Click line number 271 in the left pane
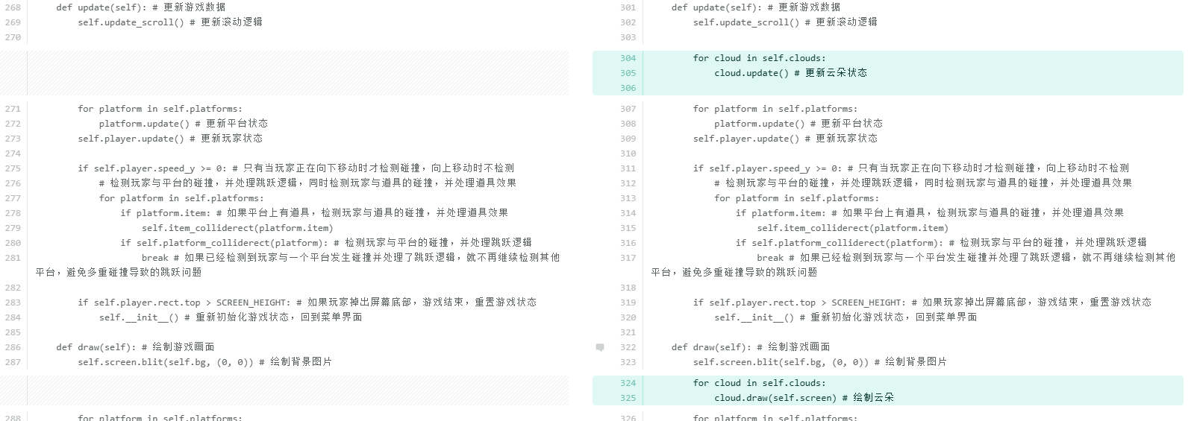The height and width of the screenshot is (421, 1194). [13, 109]
